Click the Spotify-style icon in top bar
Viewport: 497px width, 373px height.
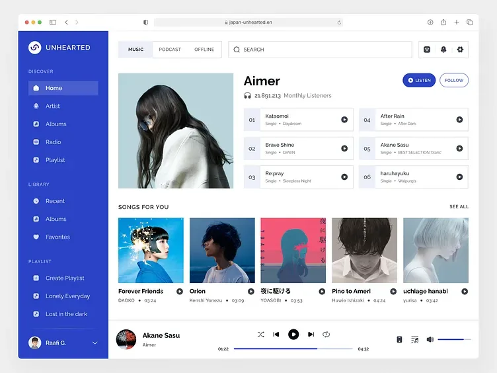tap(427, 50)
